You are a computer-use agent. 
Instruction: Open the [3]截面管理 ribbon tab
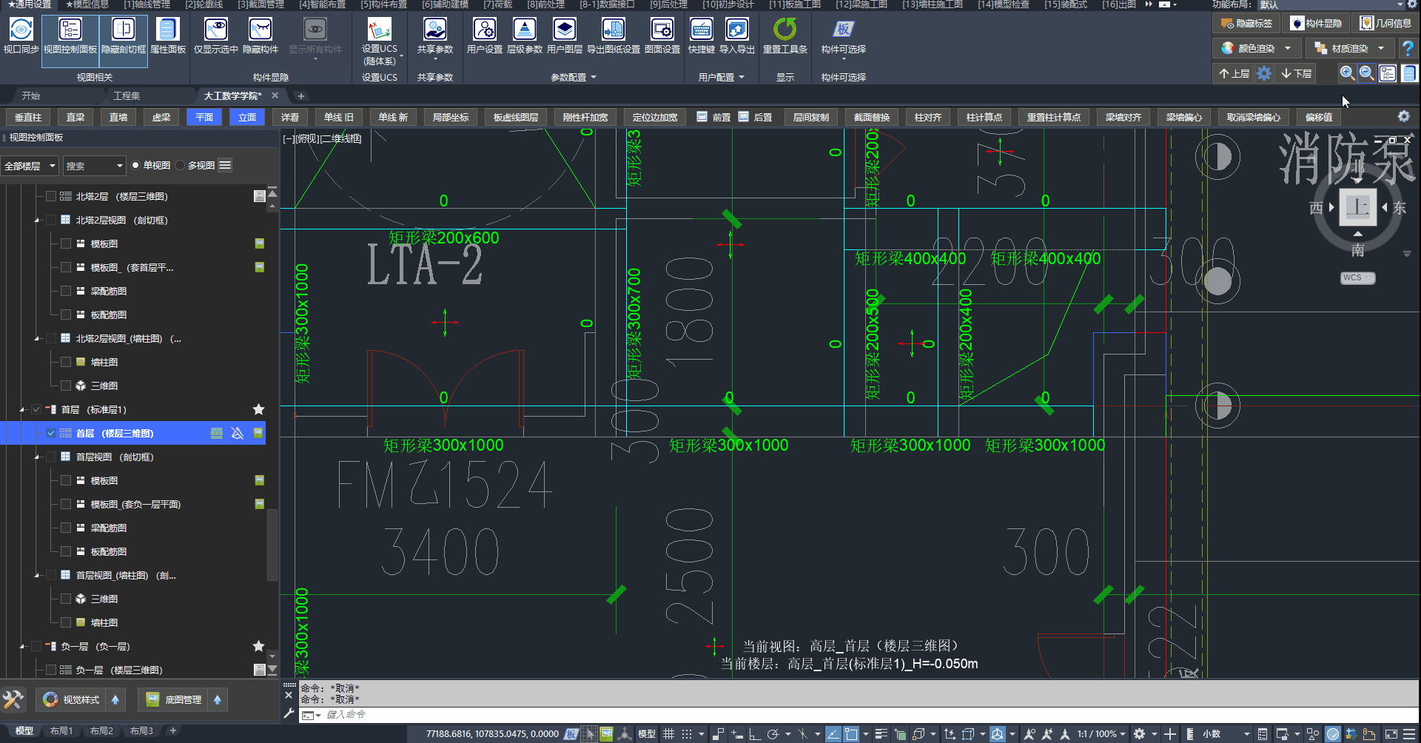click(x=261, y=4)
